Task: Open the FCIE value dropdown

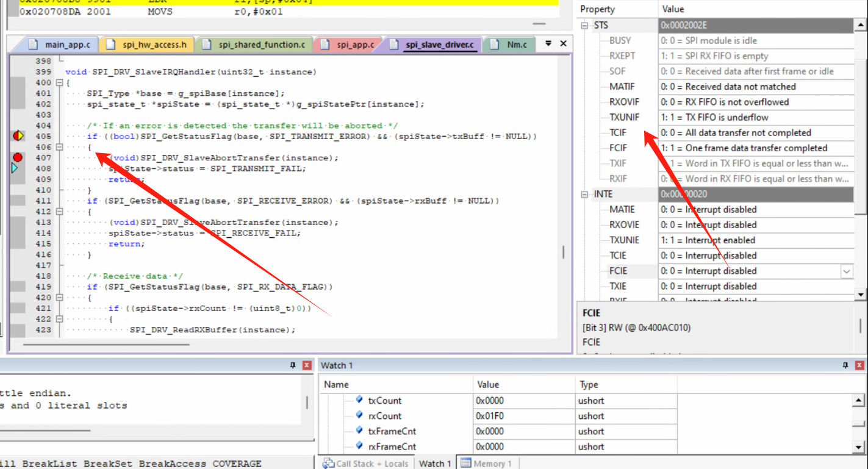Action: point(847,271)
